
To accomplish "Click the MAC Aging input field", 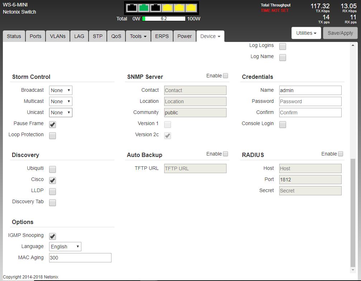I will (x=80, y=258).
